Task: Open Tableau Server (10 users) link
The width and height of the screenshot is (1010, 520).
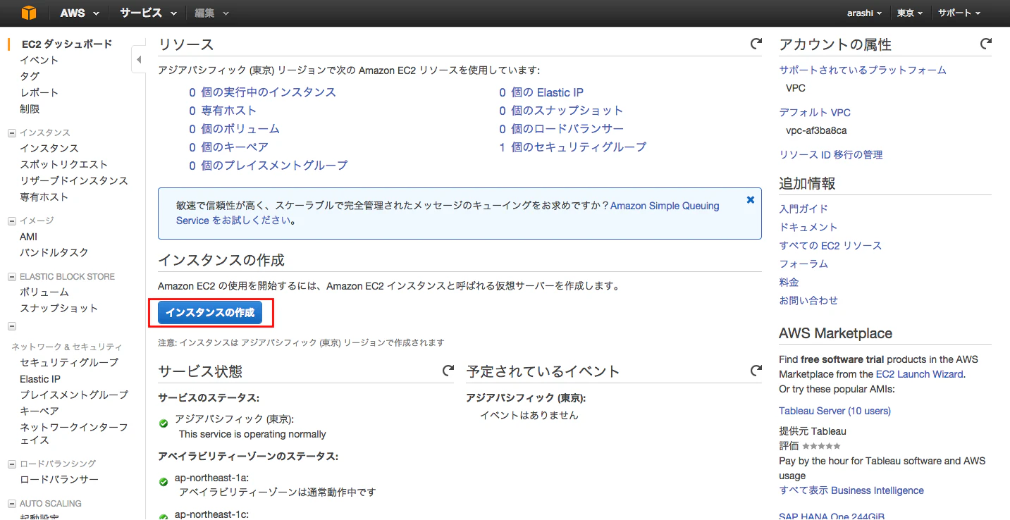Action: pyautogui.click(x=835, y=411)
